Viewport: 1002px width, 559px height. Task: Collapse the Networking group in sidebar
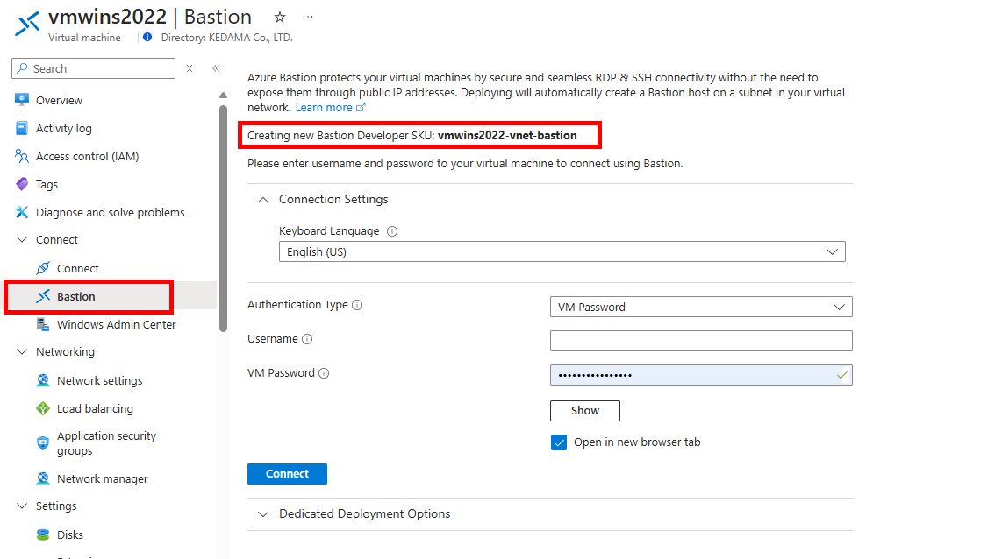[22, 351]
